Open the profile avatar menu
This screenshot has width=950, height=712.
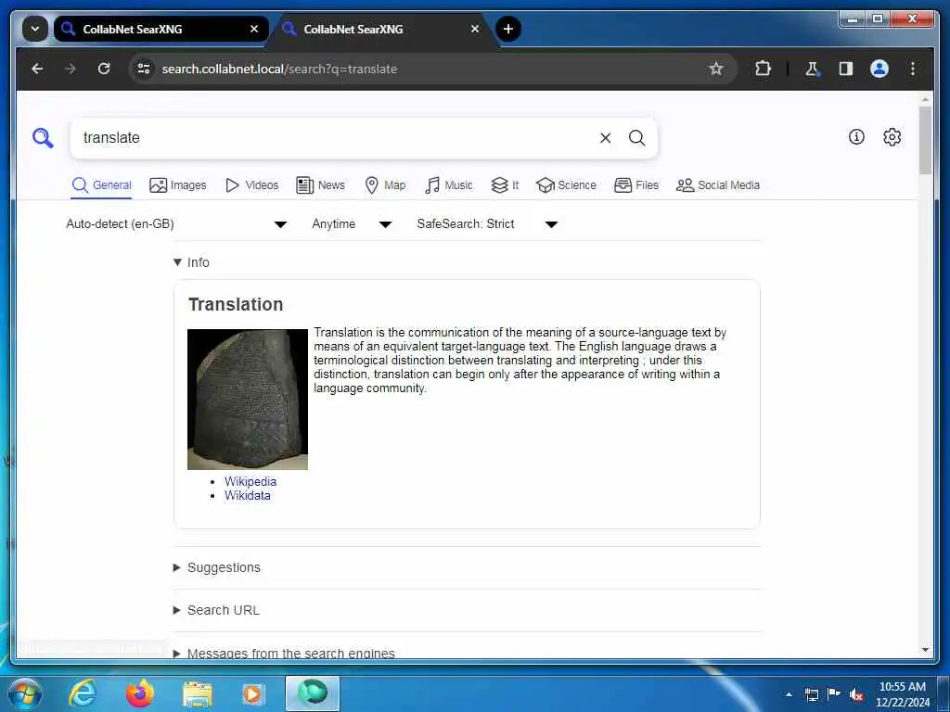[879, 69]
